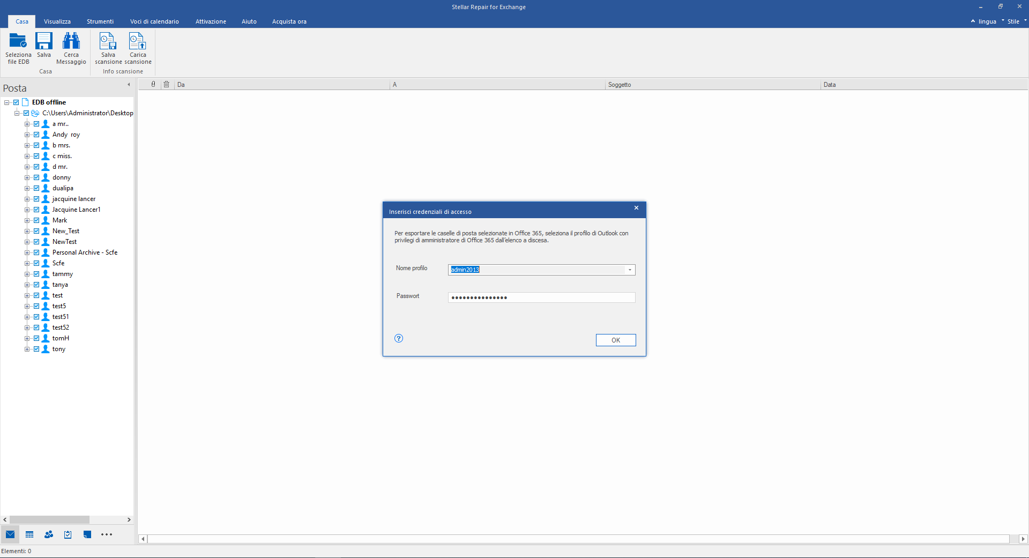Uncheck test52 mailbox checkbox
The image size is (1029, 558).
[x=36, y=328]
